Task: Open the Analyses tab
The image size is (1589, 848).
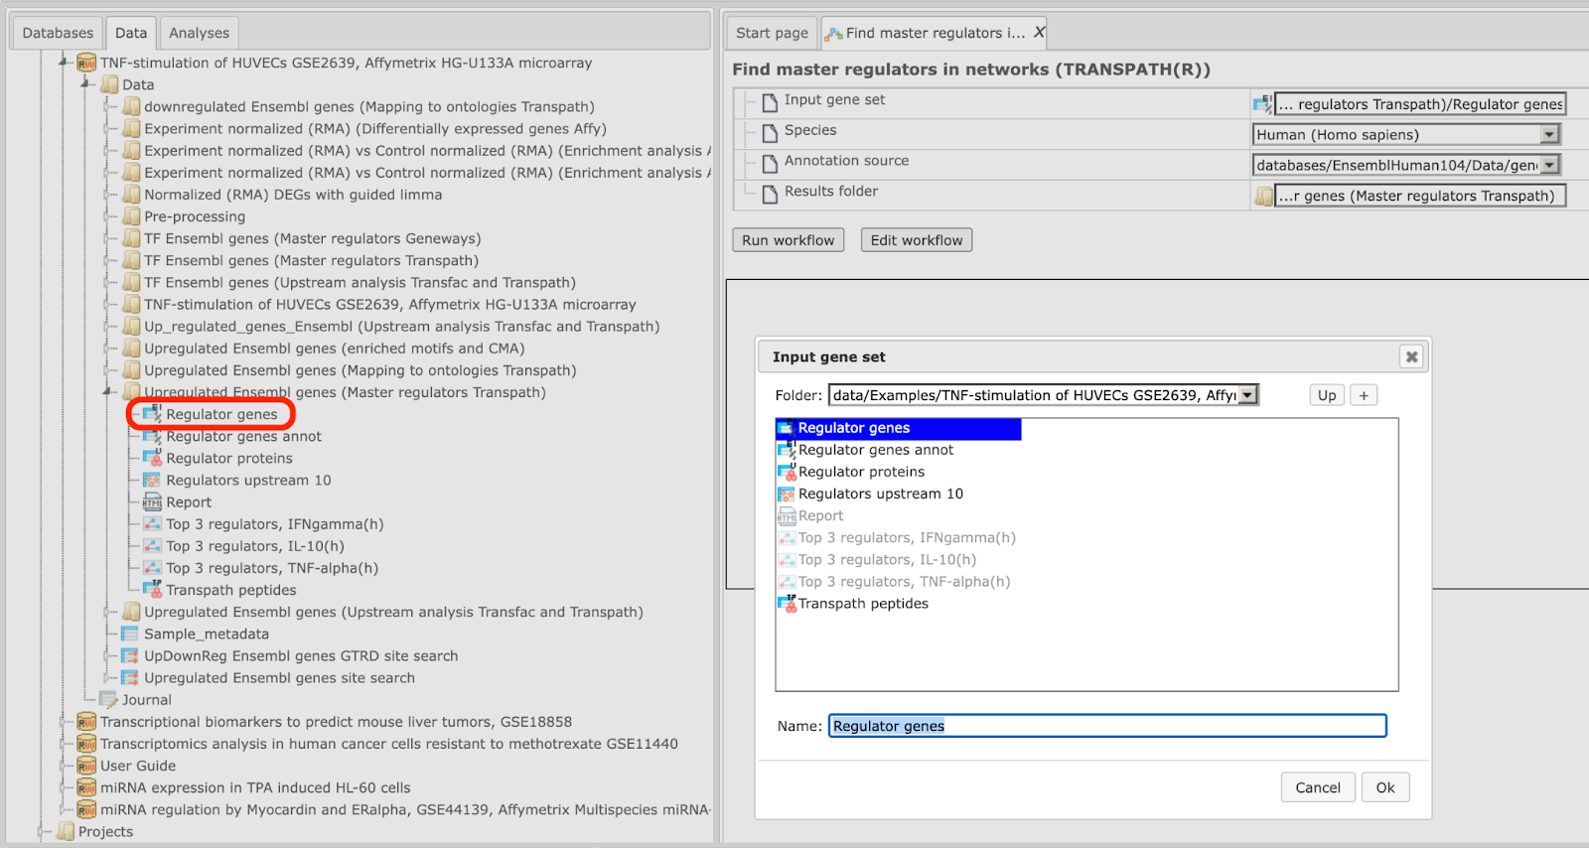Action: (x=199, y=33)
